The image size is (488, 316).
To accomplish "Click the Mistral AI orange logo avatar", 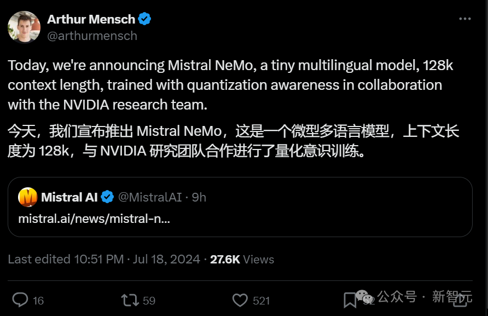I will (x=28, y=197).
